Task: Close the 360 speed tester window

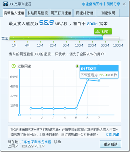Action: coord(124,4)
